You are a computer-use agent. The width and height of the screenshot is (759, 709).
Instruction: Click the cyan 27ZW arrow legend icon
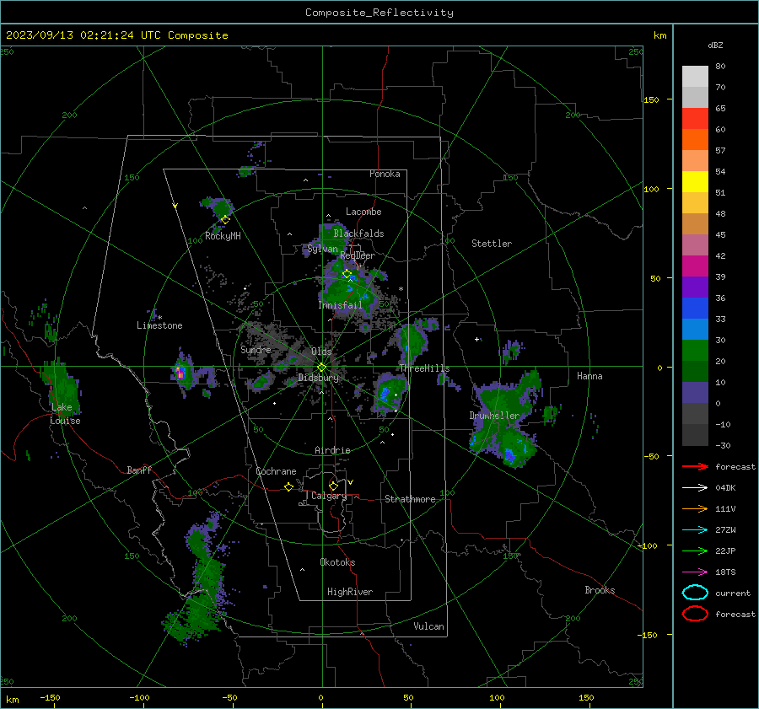coord(695,530)
